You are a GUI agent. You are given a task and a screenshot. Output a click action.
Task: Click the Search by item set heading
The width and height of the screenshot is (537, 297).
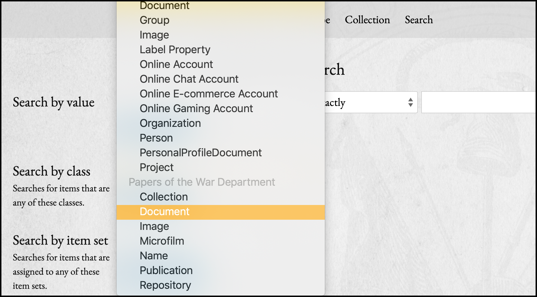coord(60,241)
